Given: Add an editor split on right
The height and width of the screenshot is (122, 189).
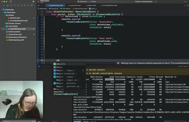Looking at the screenshot, I should (x=188, y=5).
